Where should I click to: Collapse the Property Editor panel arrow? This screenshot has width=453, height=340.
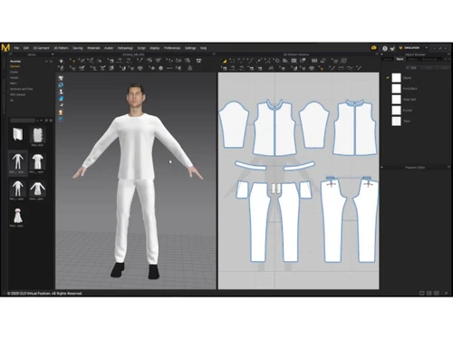(382, 167)
